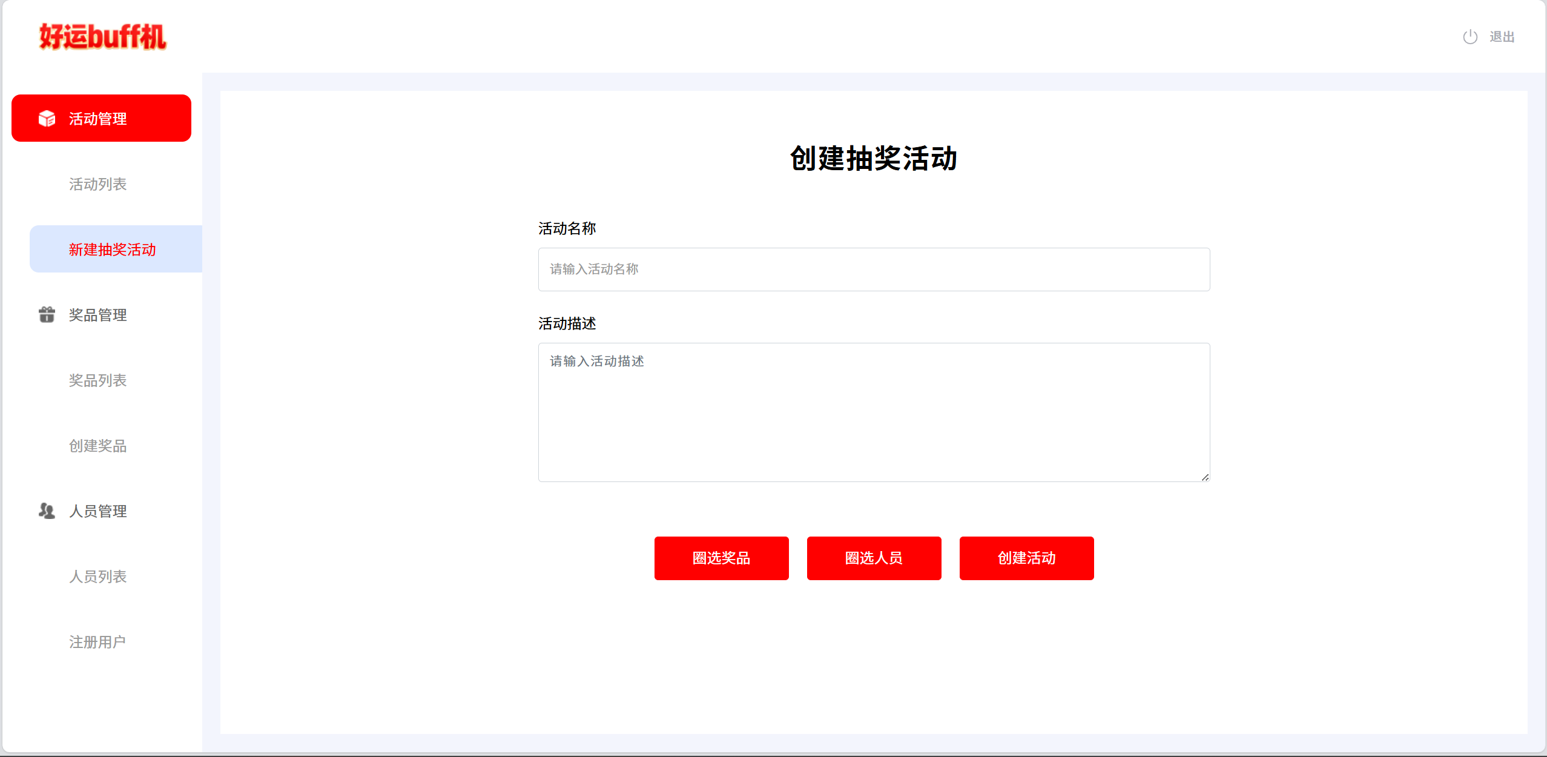Submit with the 创建活动 button
This screenshot has width=1547, height=757.
tap(1026, 558)
